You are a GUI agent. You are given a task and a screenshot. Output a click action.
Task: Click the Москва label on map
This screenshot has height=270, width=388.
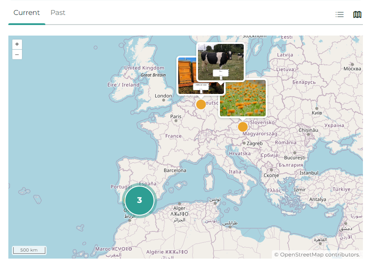point(352,69)
